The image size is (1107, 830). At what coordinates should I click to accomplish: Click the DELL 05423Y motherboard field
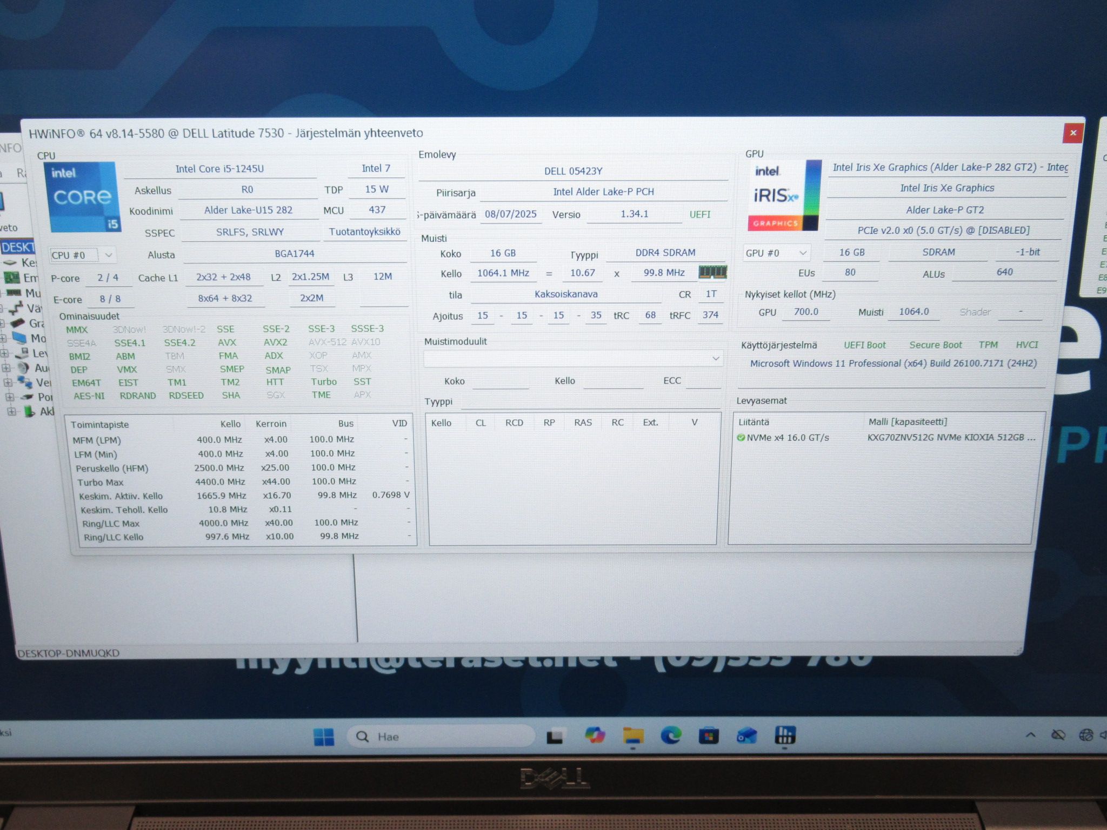tap(573, 171)
